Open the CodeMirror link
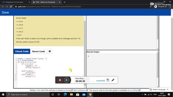The height and width of the screenshot is (97, 173). point(82,90)
